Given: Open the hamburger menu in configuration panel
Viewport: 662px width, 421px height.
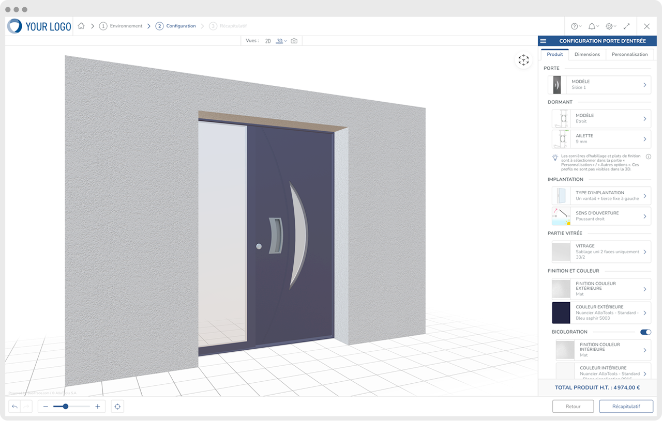Looking at the screenshot, I should click(543, 41).
